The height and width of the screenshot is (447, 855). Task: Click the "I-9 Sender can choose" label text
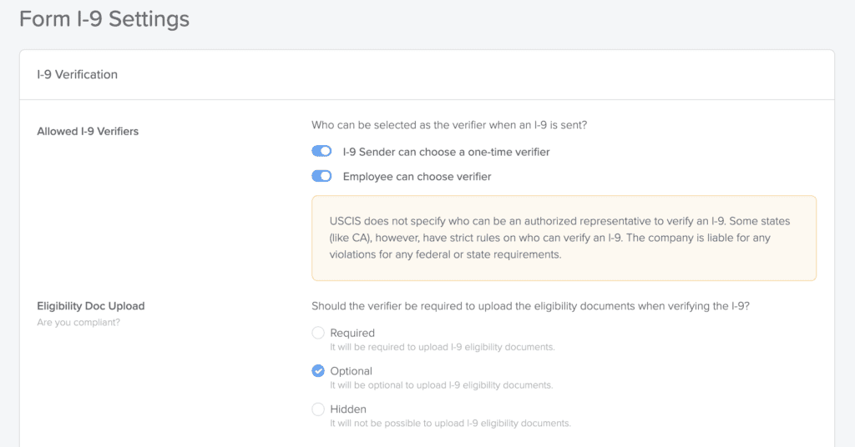(x=446, y=152)
